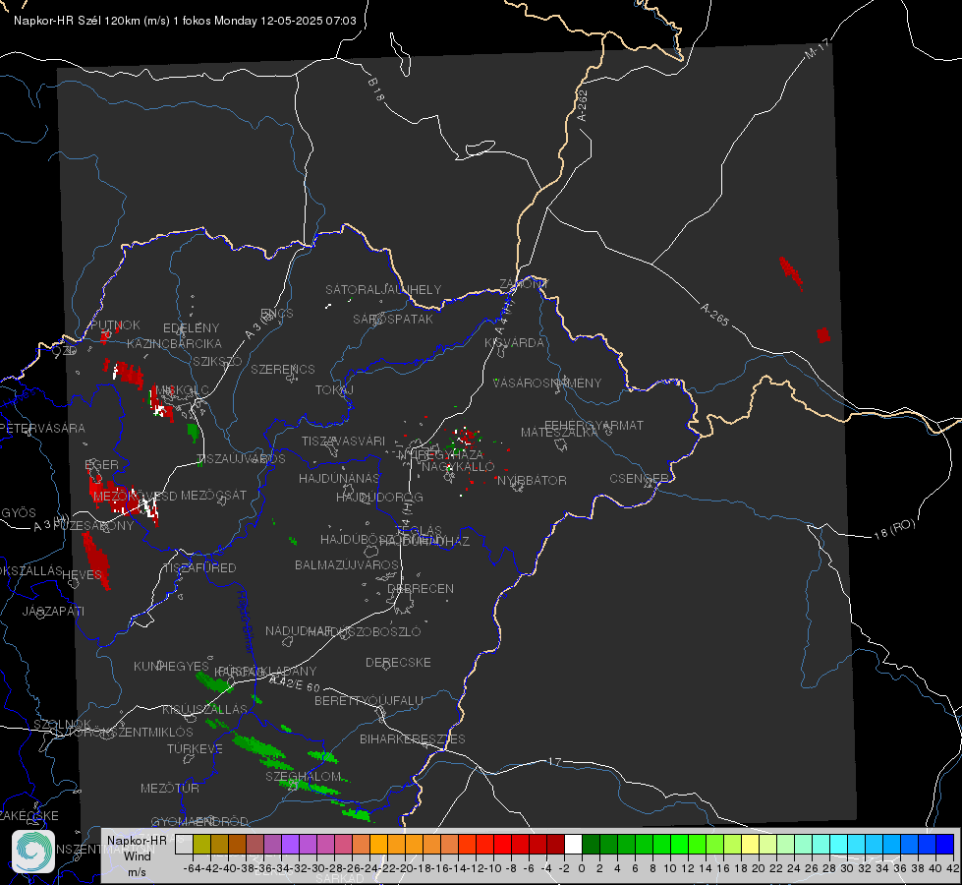Image resolution: width=962 pixels, height=885 pixels.
Task: Click the HAJDÚNÁNÁS town label
Action: click(339, 478)
